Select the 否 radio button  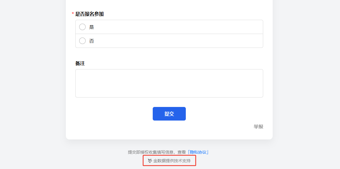82,41
